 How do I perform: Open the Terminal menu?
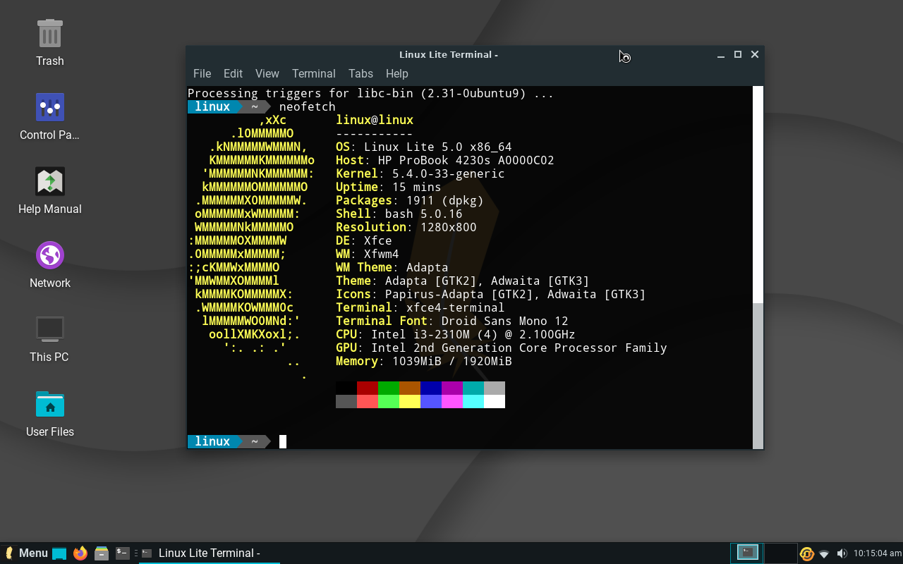point(313,73)
